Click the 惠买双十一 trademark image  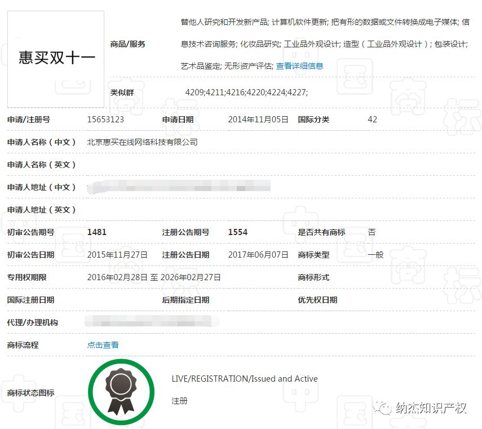(x=55, y=58)
